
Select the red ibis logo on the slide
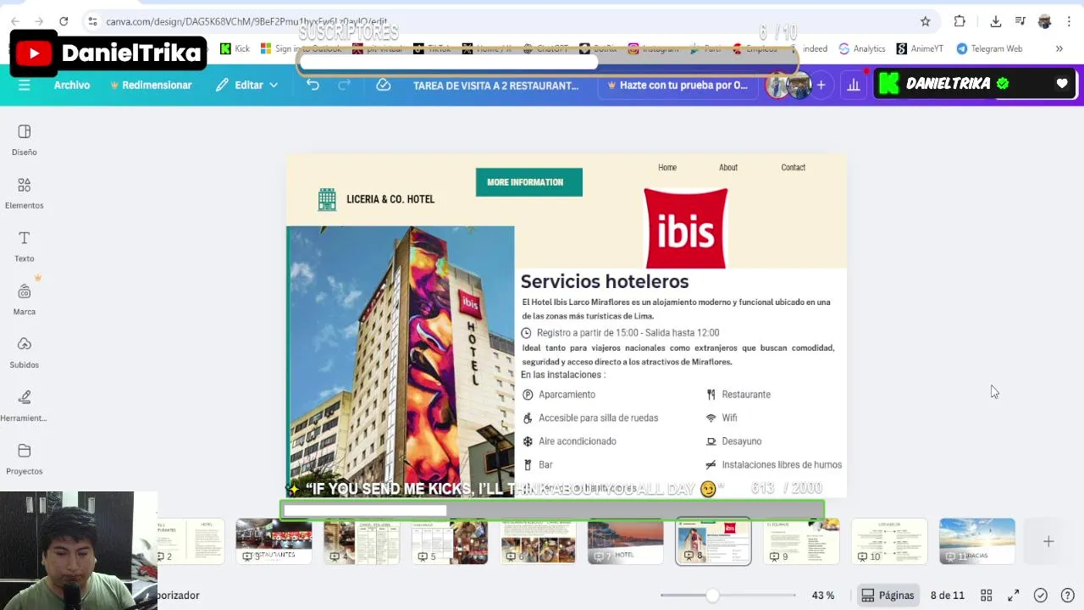[685, 228]
